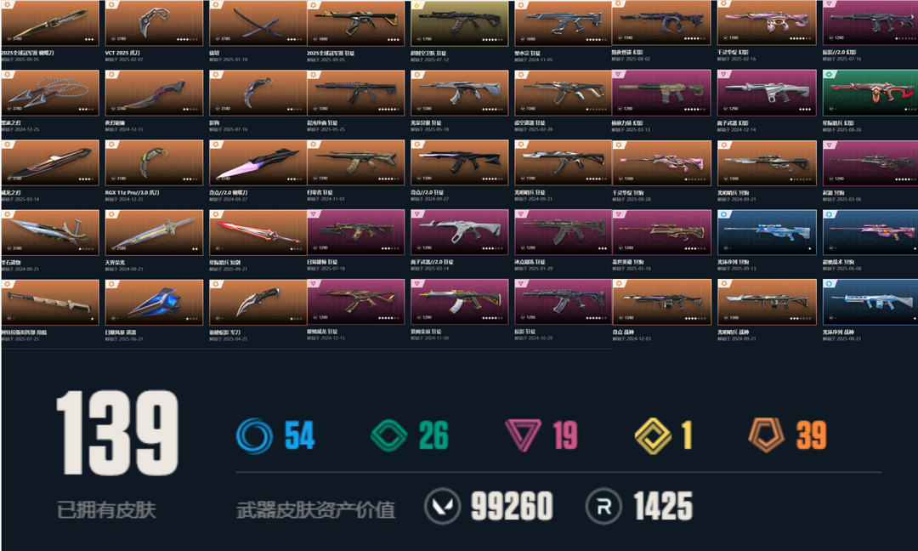Viewport: 918px width, 551px height.
Task: Open the VCT 2025 karambit skin thumbnail
Action: [x=154, y=24]
